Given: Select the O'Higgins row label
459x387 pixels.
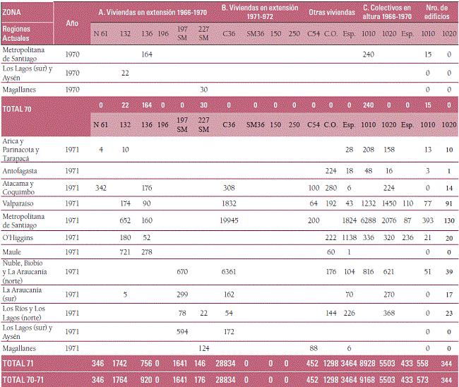Looking at the screenshot, I should click(x=19, y=237).
